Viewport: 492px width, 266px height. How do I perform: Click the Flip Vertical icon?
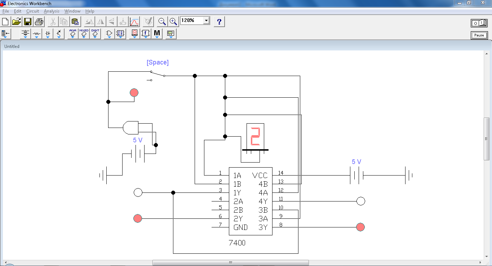click(x=112, y=22)
